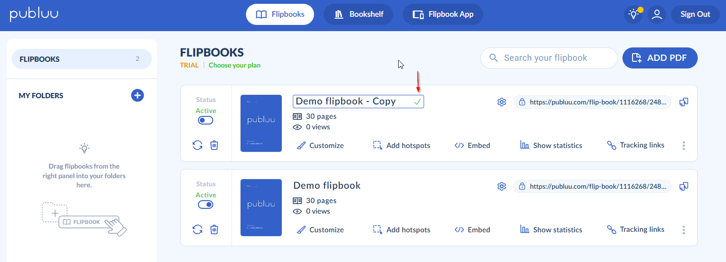The height and width of the screenshot is (262, 726).
Task: Click Customize for Demo flipbook
Action: click(x=320, y=229)
